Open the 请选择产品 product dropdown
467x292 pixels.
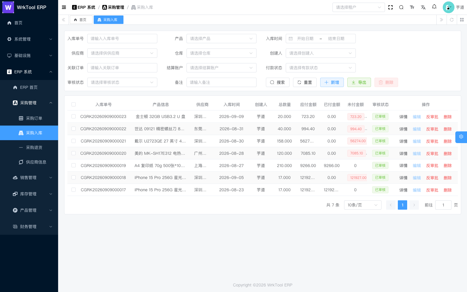[x=221, y=39]
